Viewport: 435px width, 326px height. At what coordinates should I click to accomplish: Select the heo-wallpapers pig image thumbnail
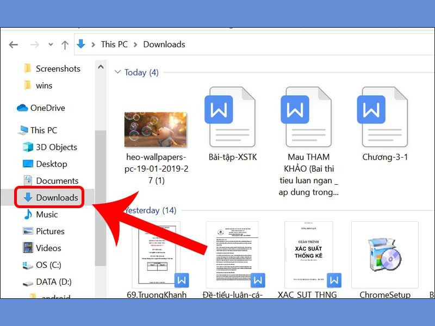pyautogui.click(x=156, y=129)
